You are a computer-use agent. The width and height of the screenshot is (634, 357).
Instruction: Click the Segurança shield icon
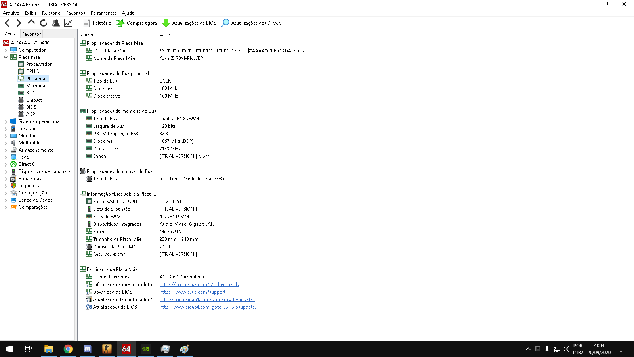coord(13,186)
